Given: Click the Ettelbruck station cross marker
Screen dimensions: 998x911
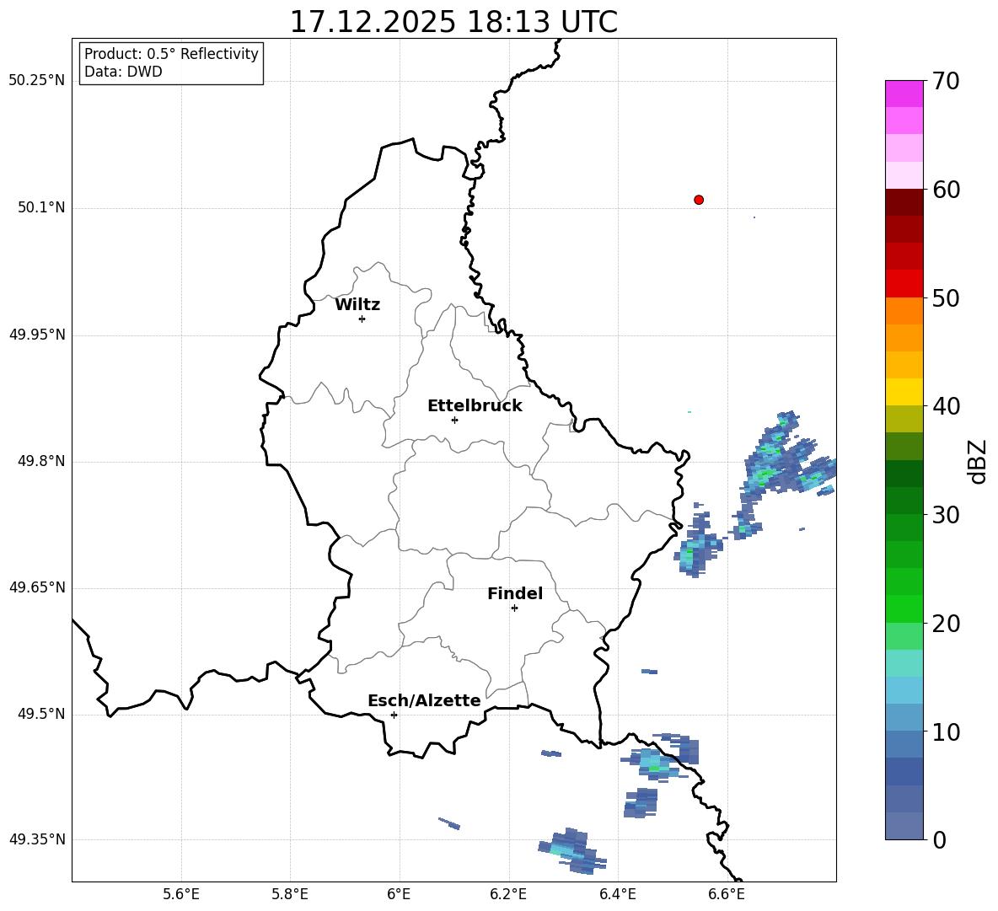Looking at the screenshot, I should [x=454, y=420].
